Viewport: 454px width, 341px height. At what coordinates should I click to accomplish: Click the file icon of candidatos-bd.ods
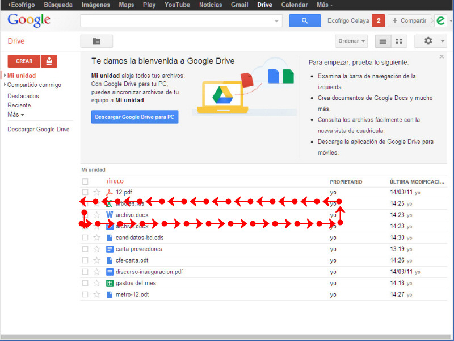click(110, 238)
